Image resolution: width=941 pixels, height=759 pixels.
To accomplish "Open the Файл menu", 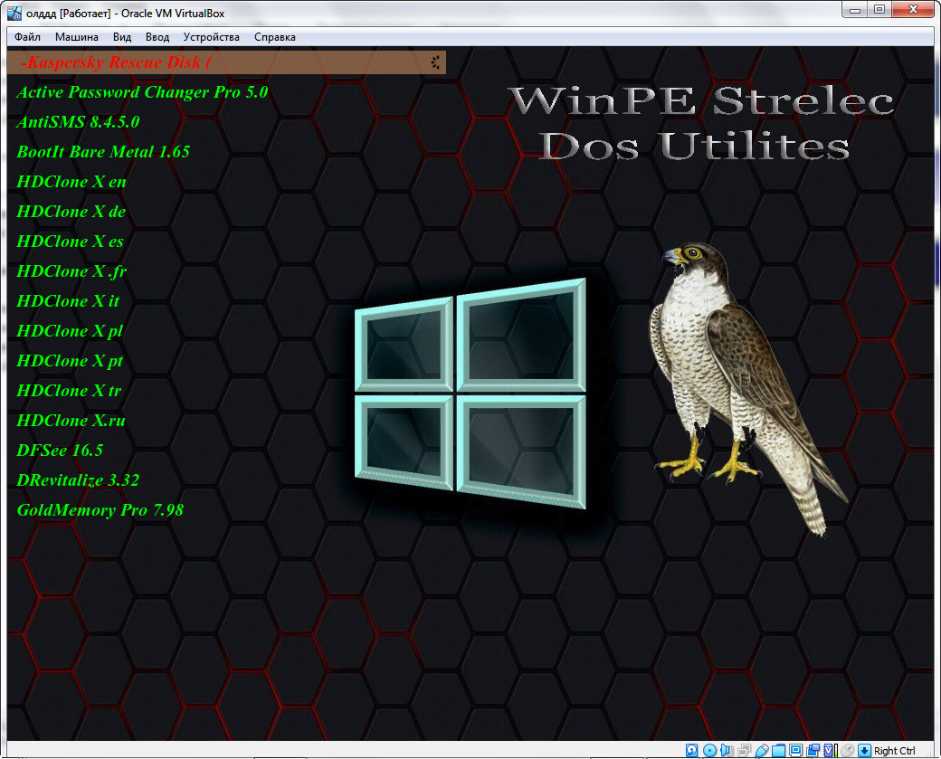I will point(28,37).
